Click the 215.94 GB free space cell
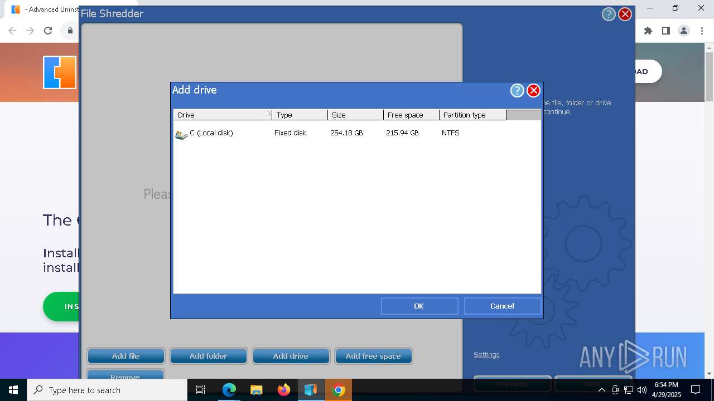 pos(402,133)
